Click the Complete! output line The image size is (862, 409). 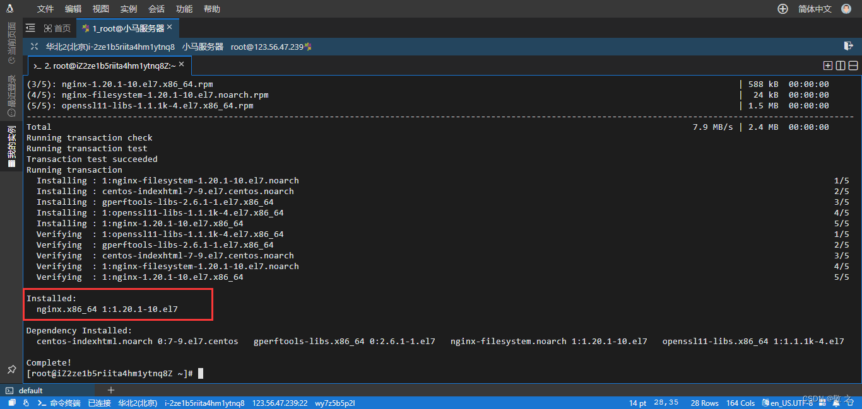click(x=49, y=362)
